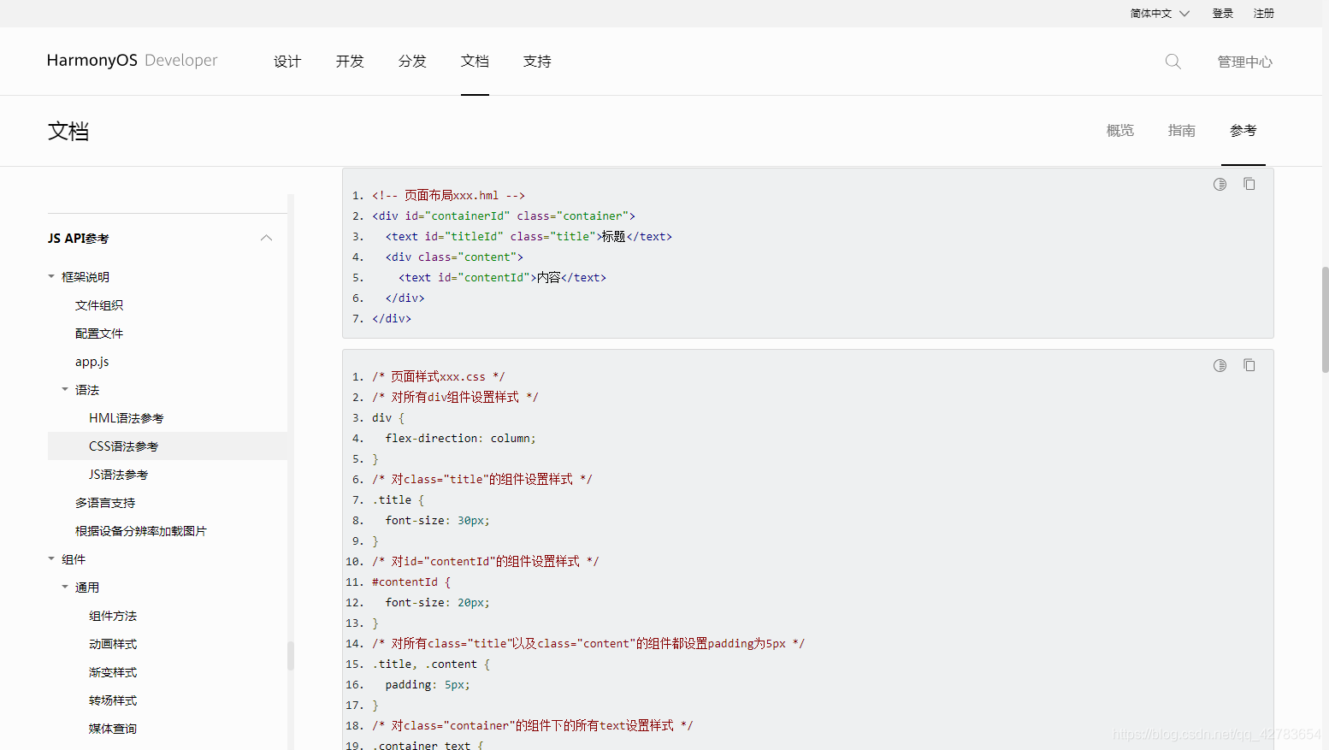Open 文件组织 in the sidebar
This screenshot has width=1329, height=750.
pos(99,305)
